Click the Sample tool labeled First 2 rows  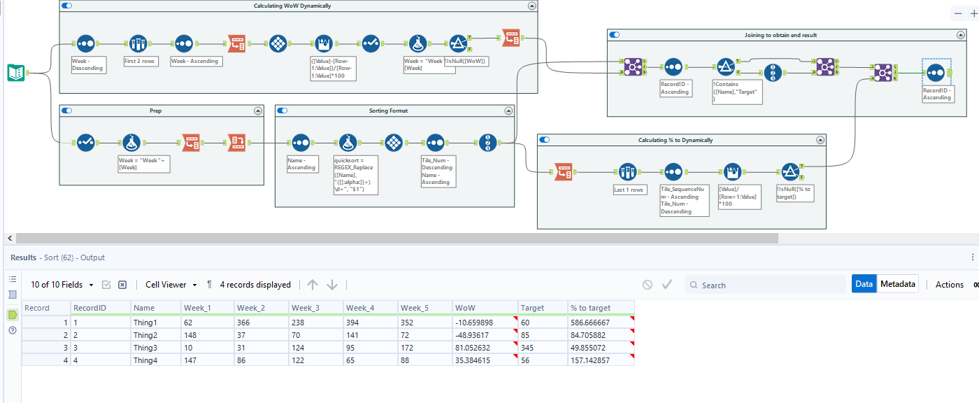coord(137,43)
